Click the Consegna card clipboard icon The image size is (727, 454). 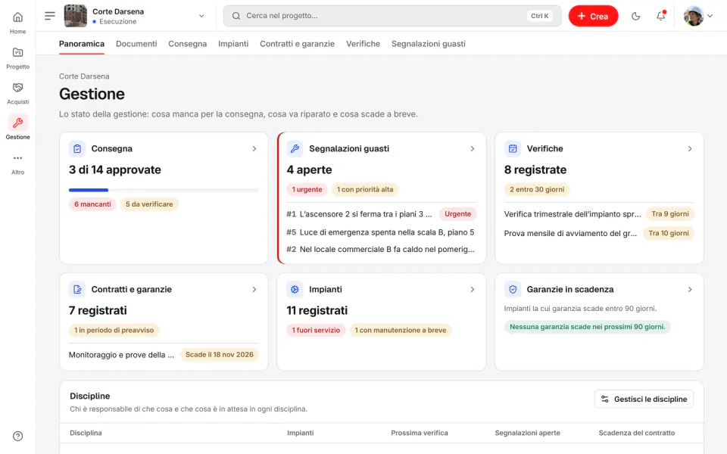tap(77, 149)
